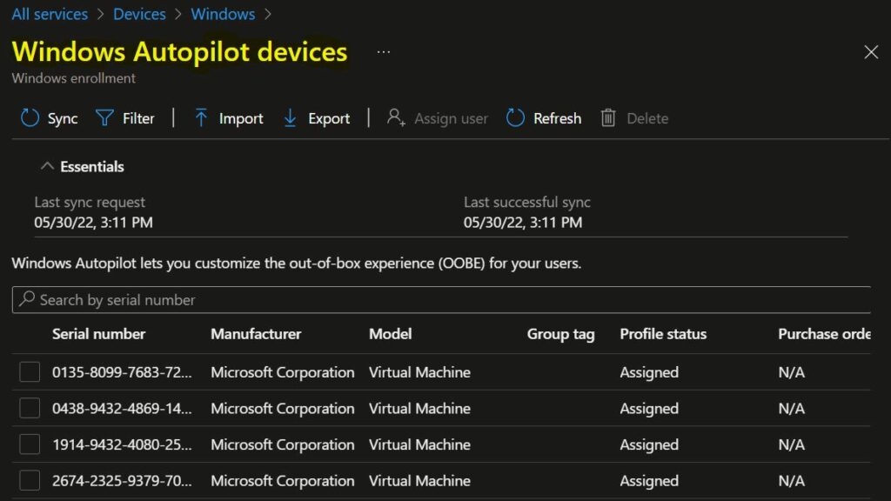Image resolution: width=891 pixels, height=501 pixels.
Task: Click the Import button label
Action: [241, 118]
